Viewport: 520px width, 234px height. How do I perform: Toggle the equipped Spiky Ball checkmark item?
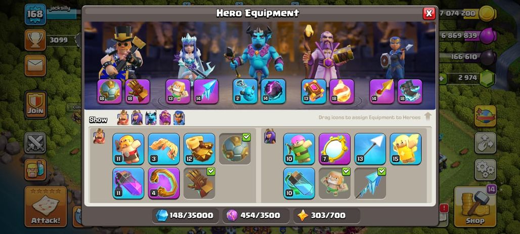[x=235, y=149]
